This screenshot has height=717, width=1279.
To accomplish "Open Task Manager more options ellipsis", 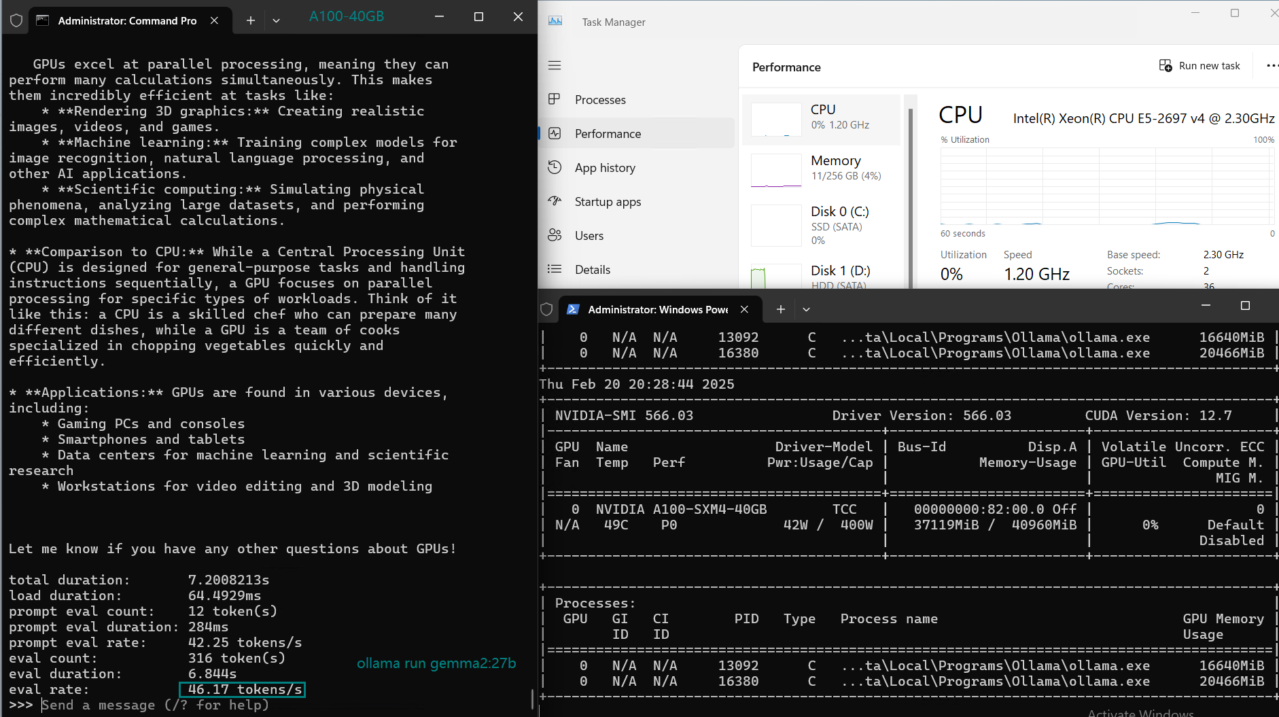I will pos(1272,66).
